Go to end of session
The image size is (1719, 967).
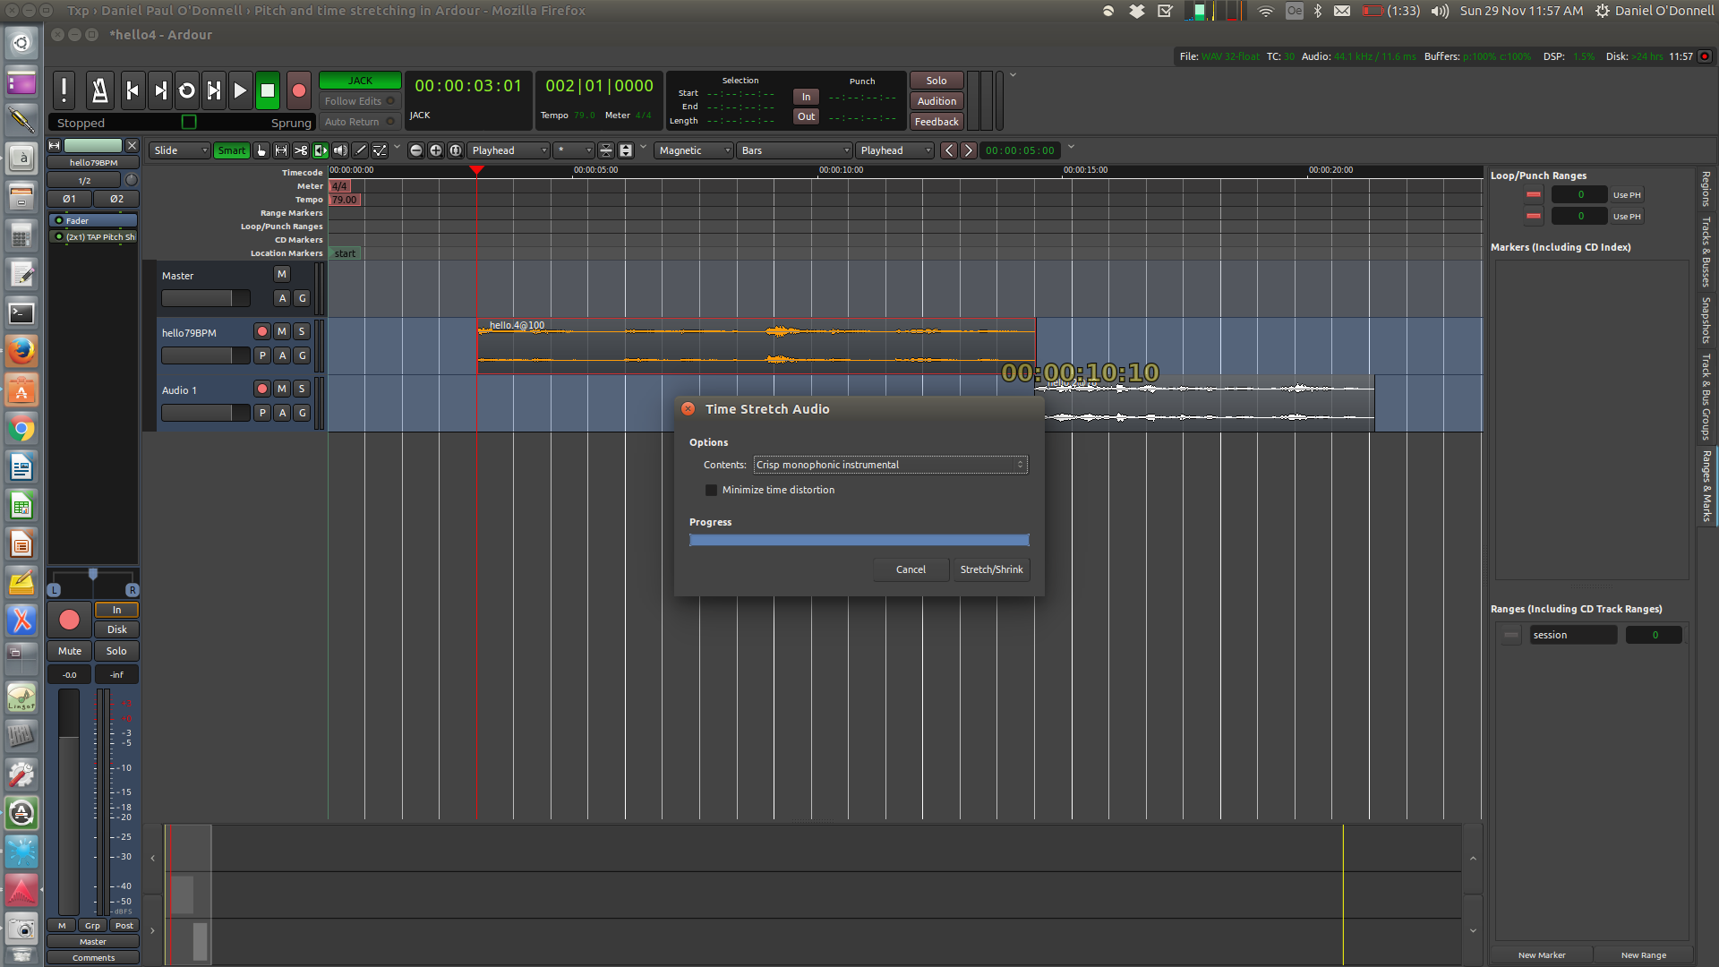coord(160,90)
